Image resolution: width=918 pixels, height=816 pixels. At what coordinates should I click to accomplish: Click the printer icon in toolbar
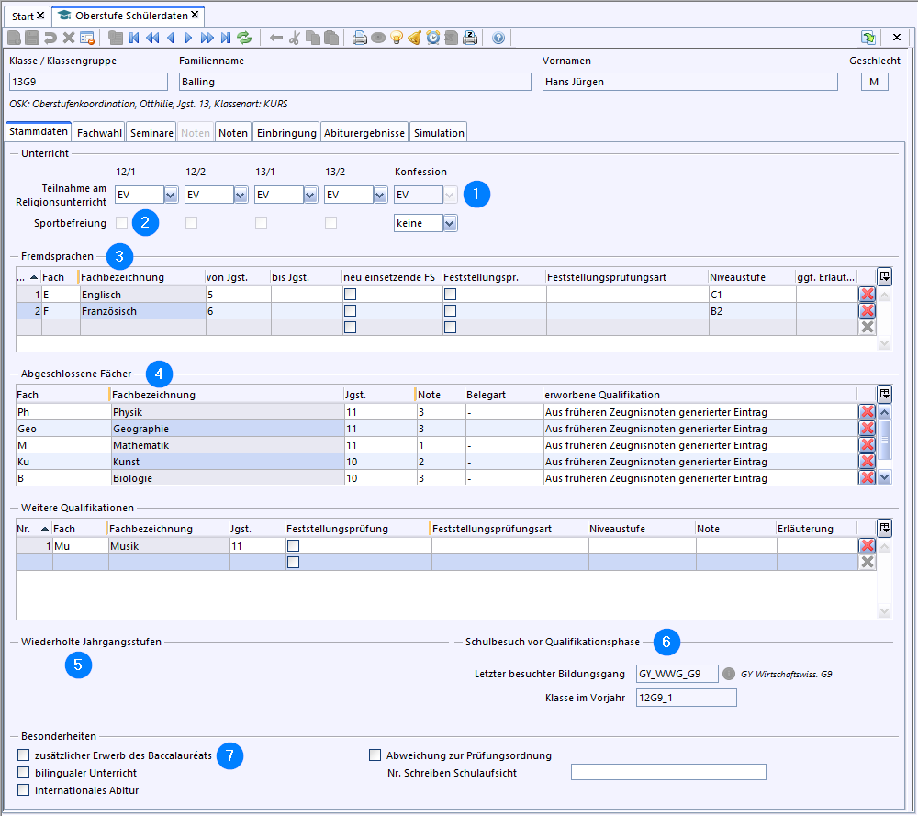(360, 38)
